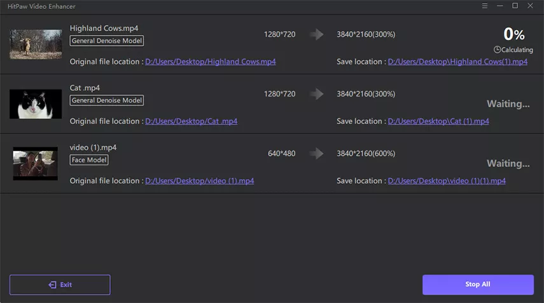The width and height of the screenshot is (544, 303).
Task: Click the Exit button
Action: 60,285
